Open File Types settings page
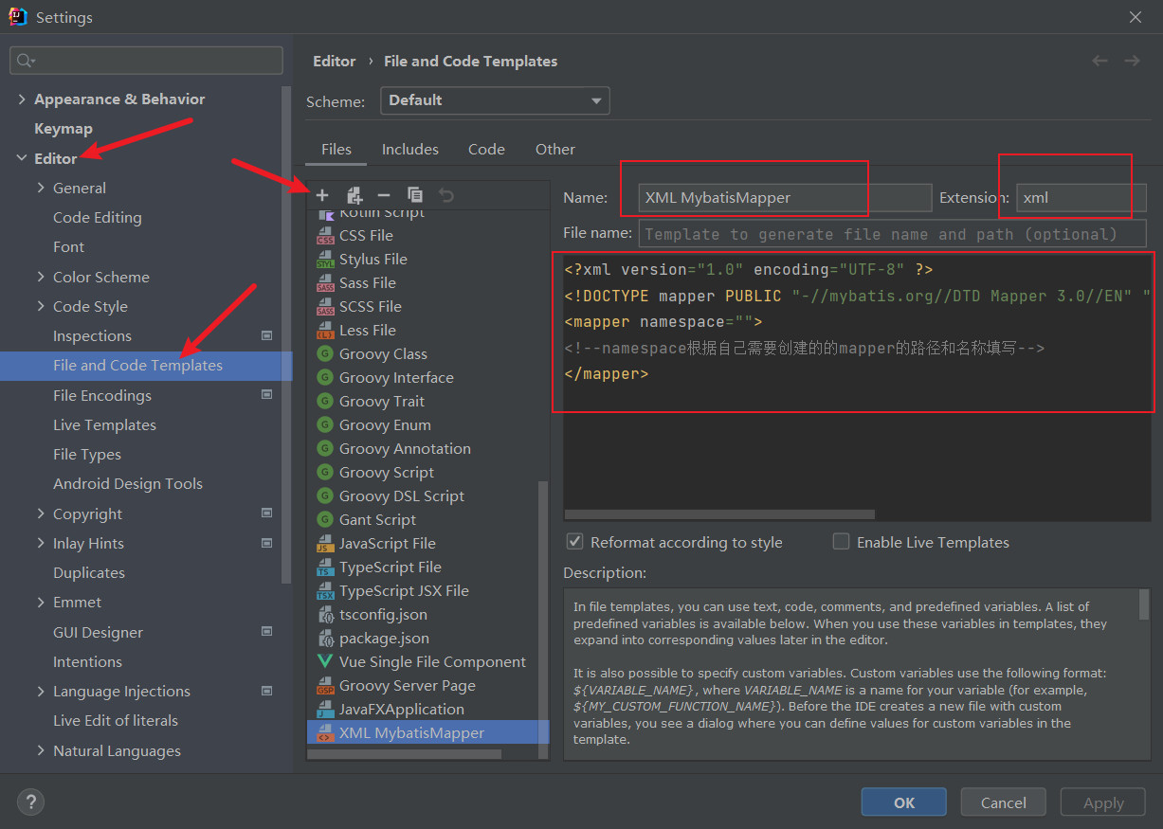Image resolution: width=1163 pixels, height=829 pixels. 87,455
